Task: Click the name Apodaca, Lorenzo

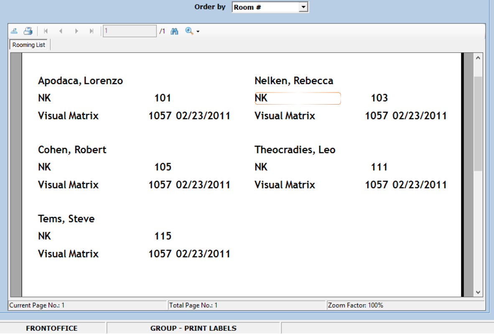Action: 80,81
